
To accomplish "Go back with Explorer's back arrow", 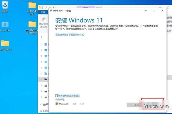I will point(42,37).
